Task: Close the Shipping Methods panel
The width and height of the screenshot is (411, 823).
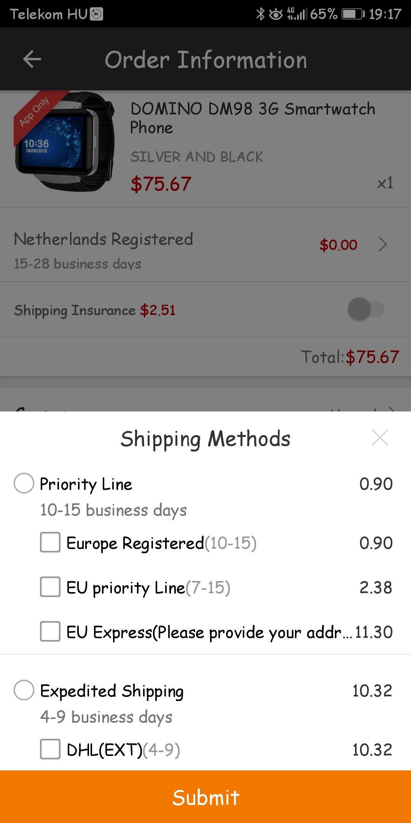Action: (380, 437)
